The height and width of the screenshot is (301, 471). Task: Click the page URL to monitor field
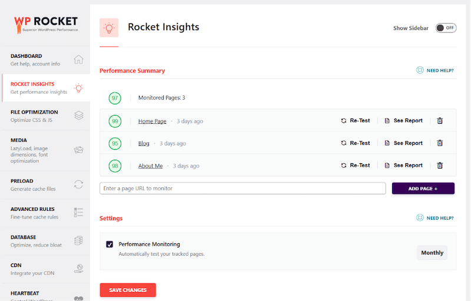tap(243, 188)
